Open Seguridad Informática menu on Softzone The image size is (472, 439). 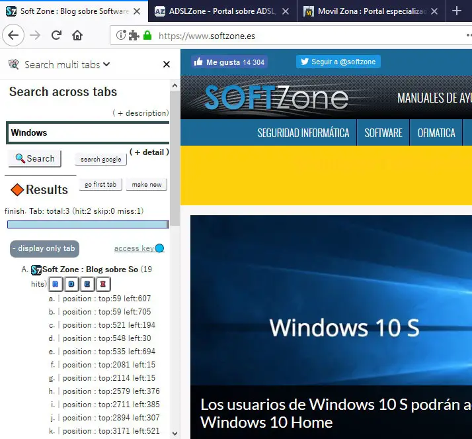[x=303, y=133]
